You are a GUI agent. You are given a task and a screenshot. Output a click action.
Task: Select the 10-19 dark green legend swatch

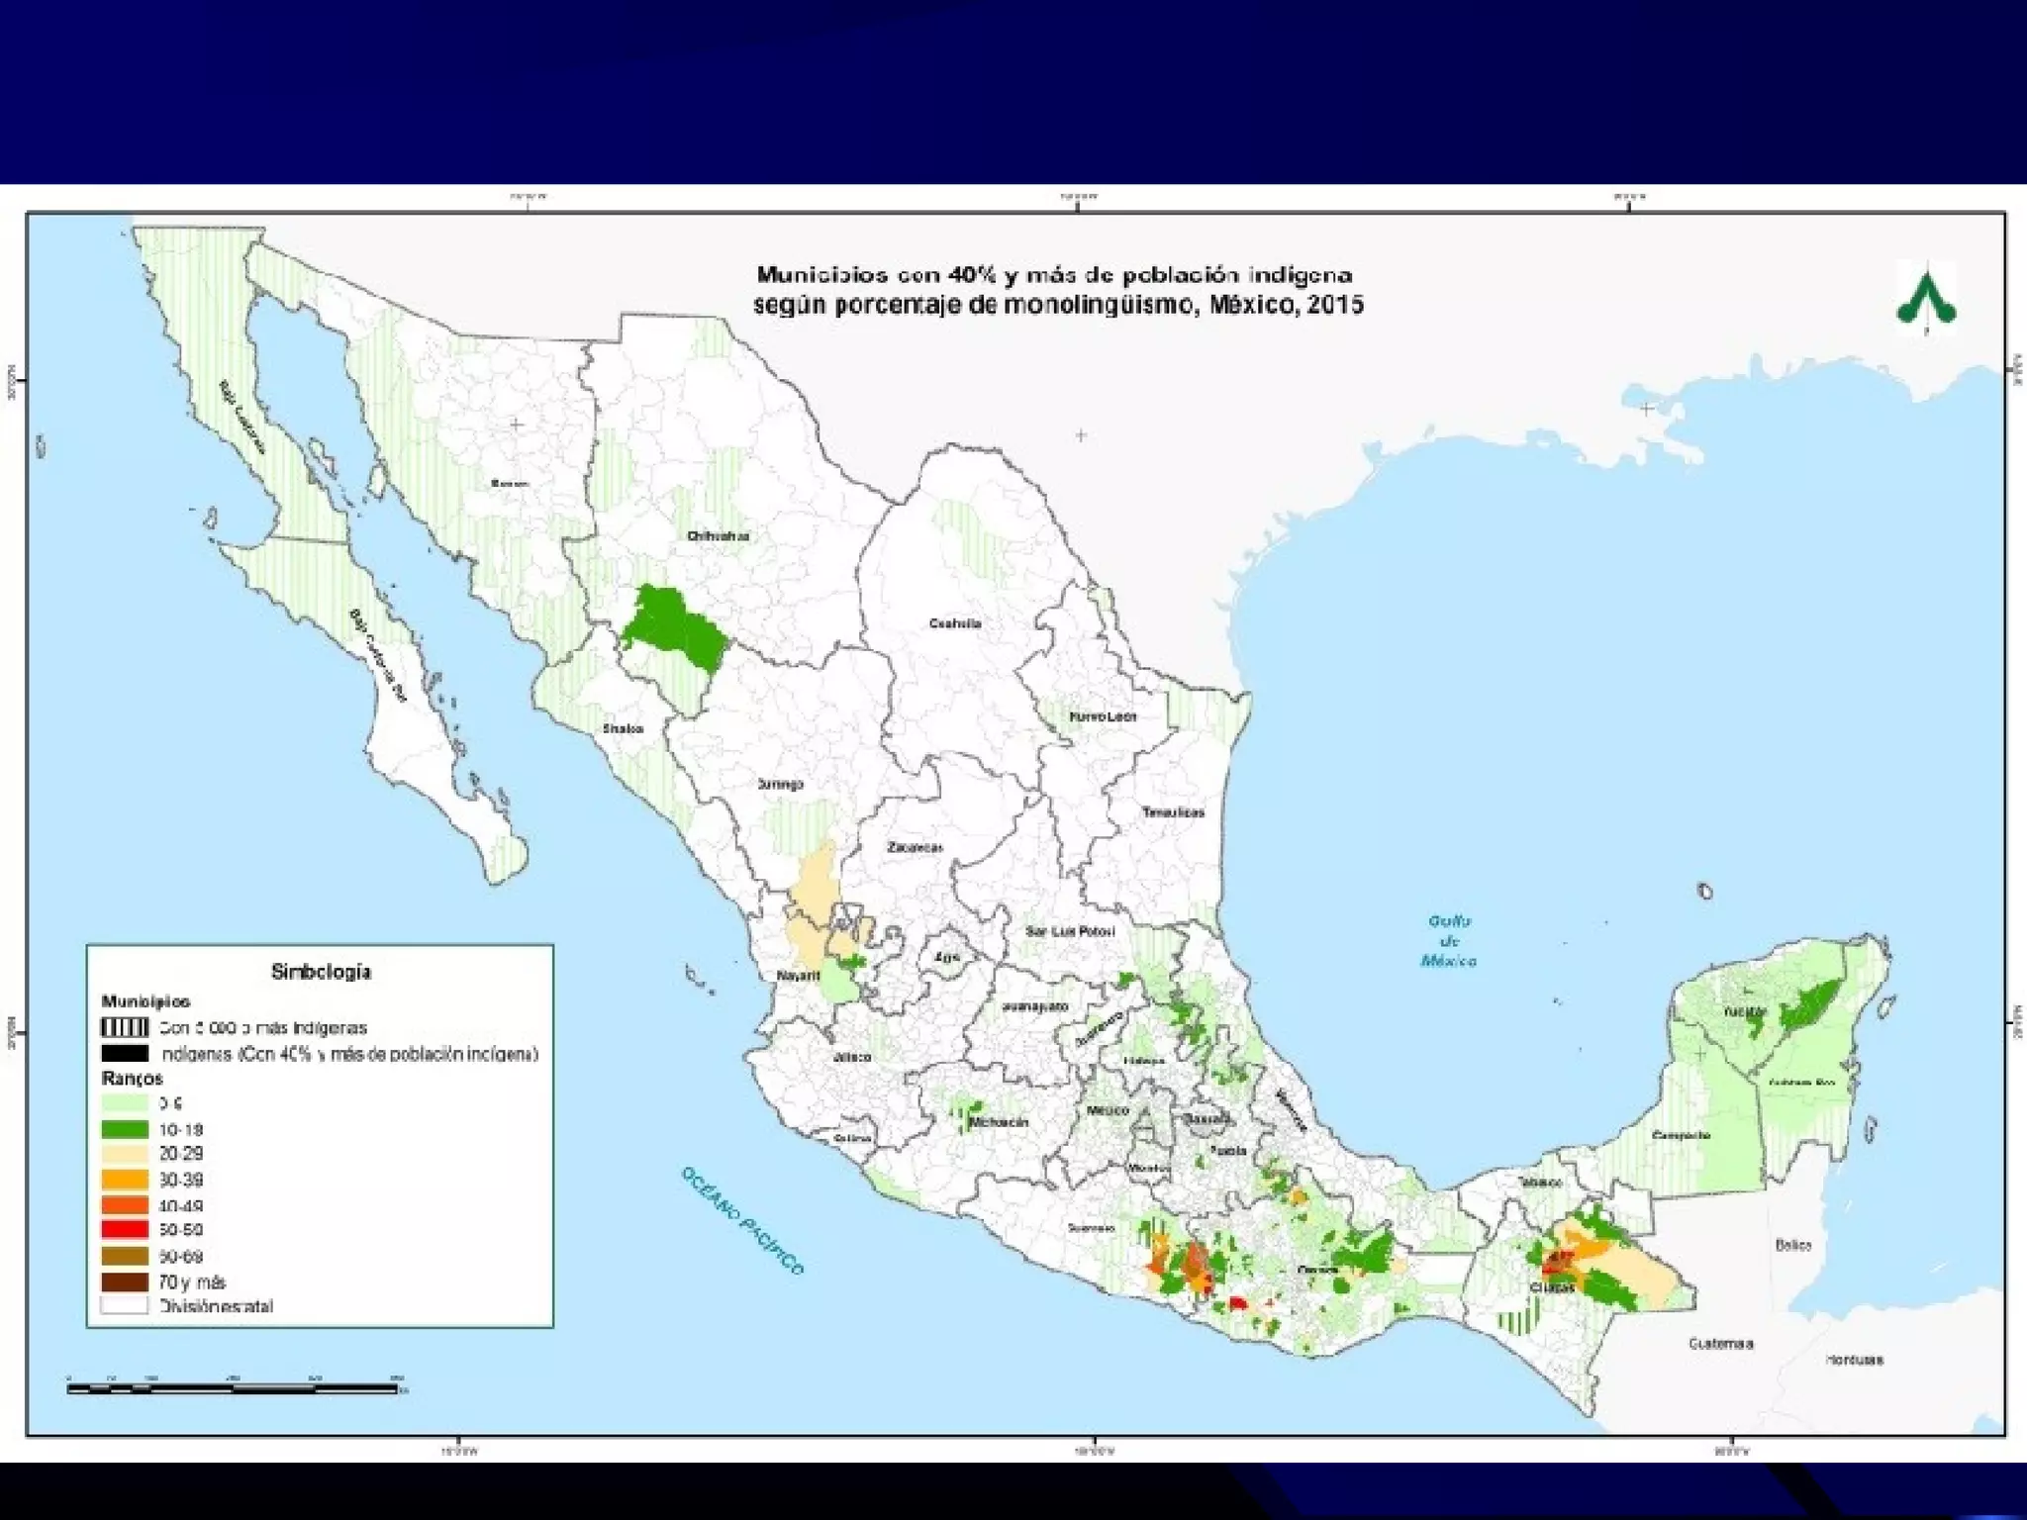click(125, 1128)
